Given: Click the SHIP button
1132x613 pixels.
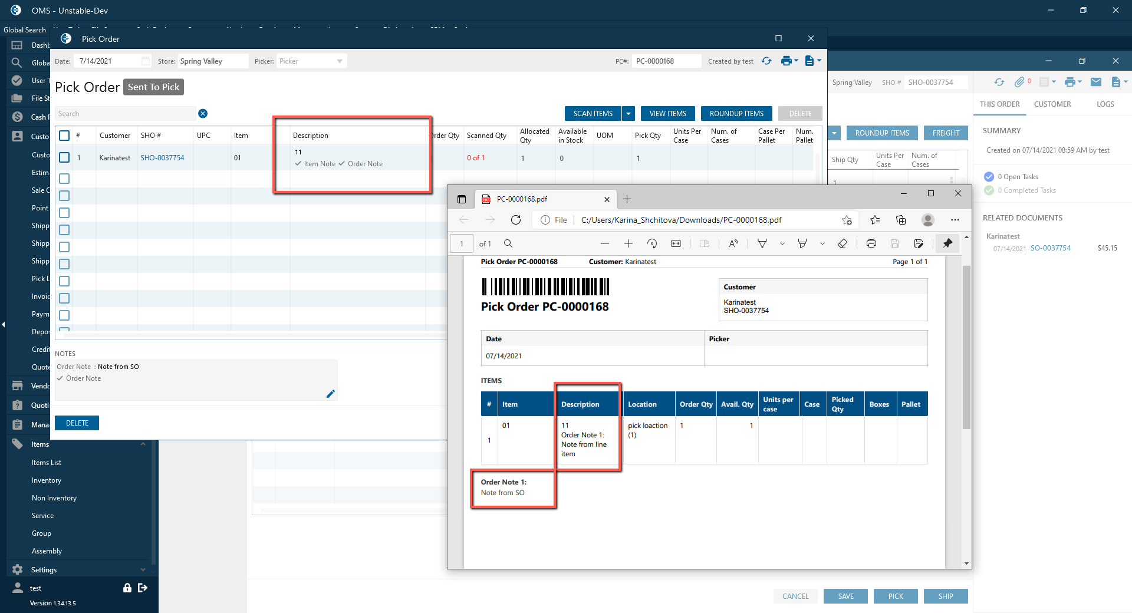Looking at the screenshot, I should [946, 596].
